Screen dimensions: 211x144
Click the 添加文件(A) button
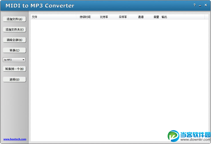click(x=14, y=19)
